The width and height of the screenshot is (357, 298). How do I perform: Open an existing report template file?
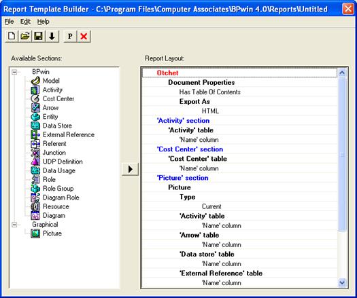coord(25,37)
